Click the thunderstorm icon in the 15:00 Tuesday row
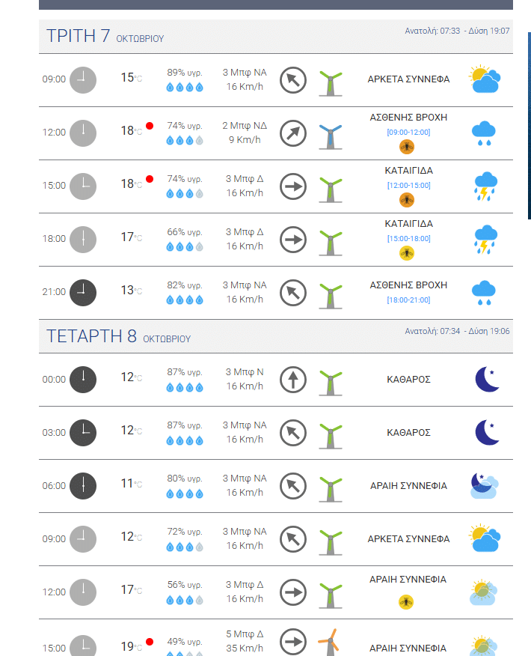Viewport: 531px width, 656px height. pos(485,186)
